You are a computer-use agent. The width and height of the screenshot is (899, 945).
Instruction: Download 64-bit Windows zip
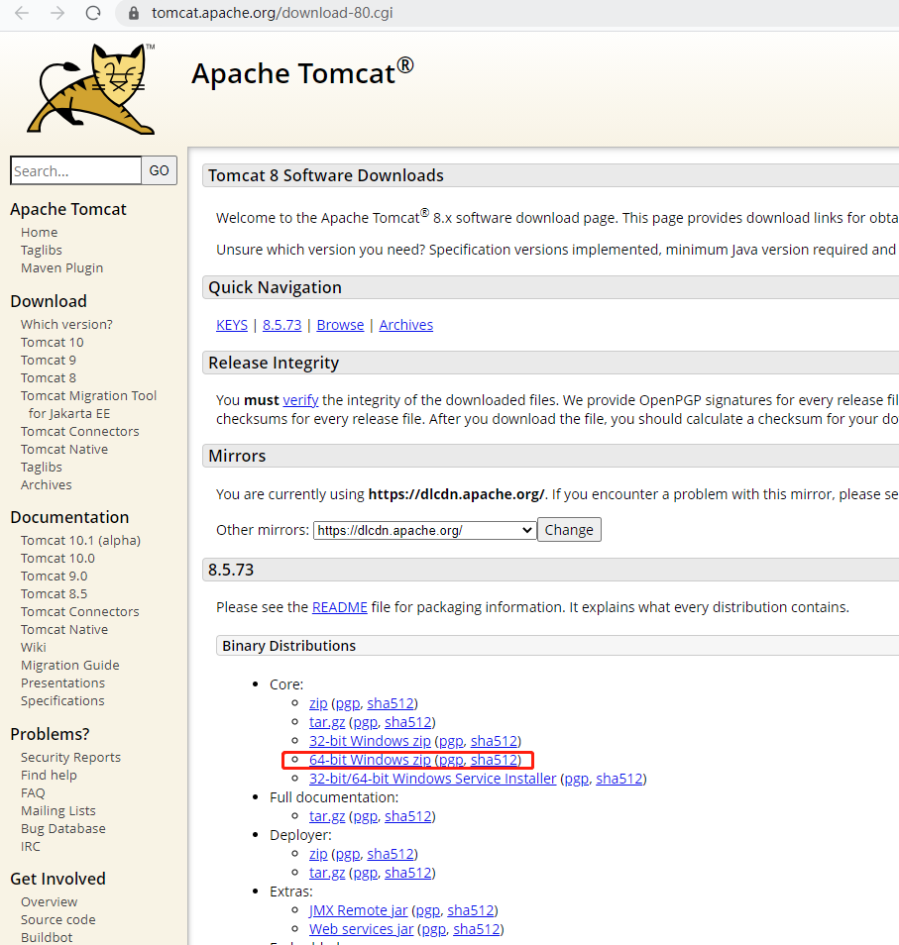pos(370,760)
